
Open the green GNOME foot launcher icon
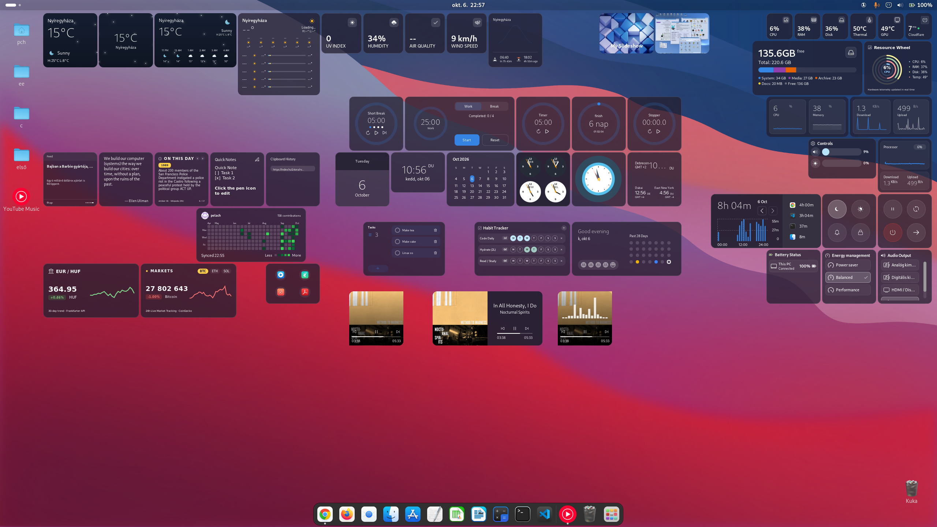pyautogui.click(x=305, y=275)
